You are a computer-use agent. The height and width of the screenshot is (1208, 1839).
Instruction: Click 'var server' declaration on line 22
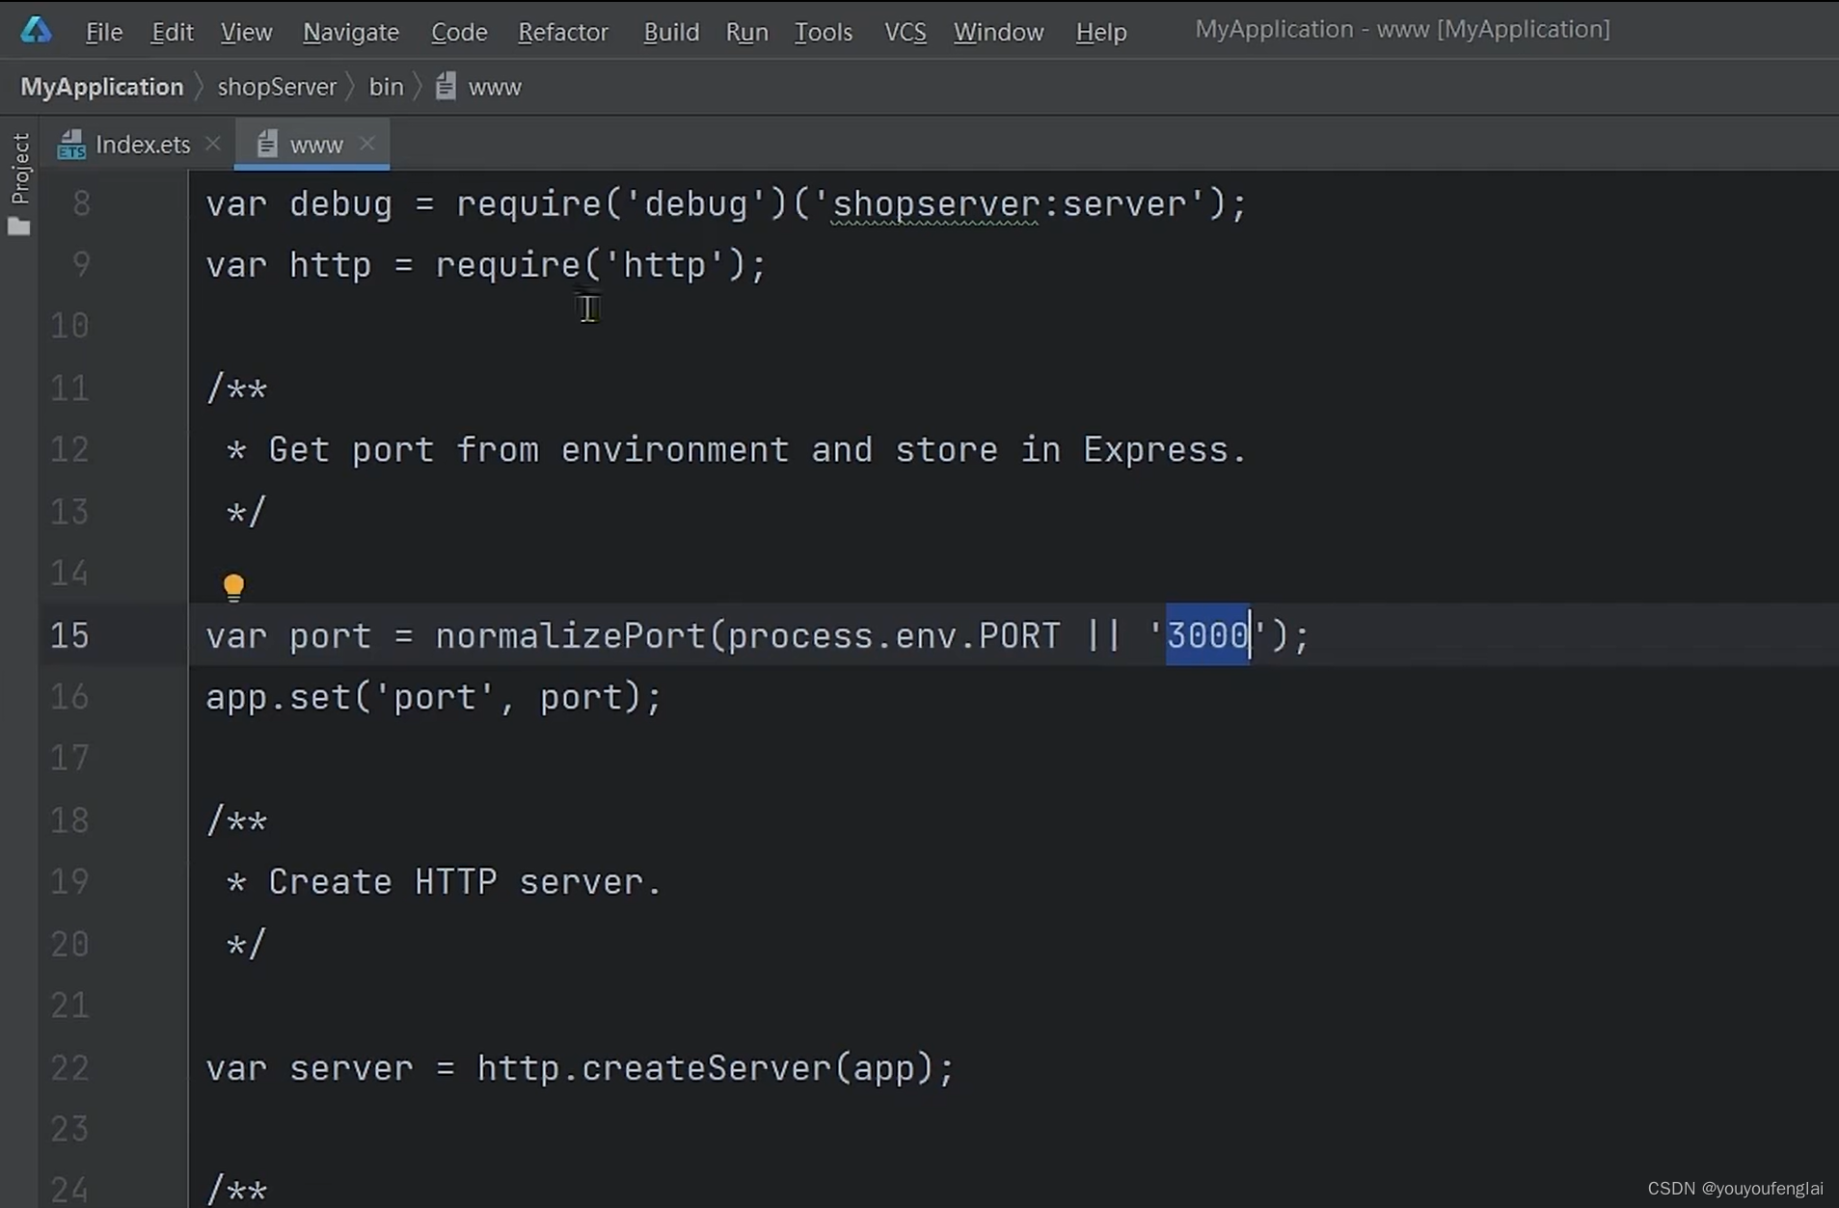point(309,1068)
